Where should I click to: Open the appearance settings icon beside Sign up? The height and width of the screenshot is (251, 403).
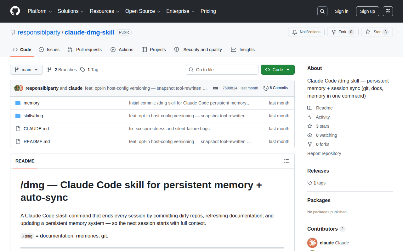(388, 11)
